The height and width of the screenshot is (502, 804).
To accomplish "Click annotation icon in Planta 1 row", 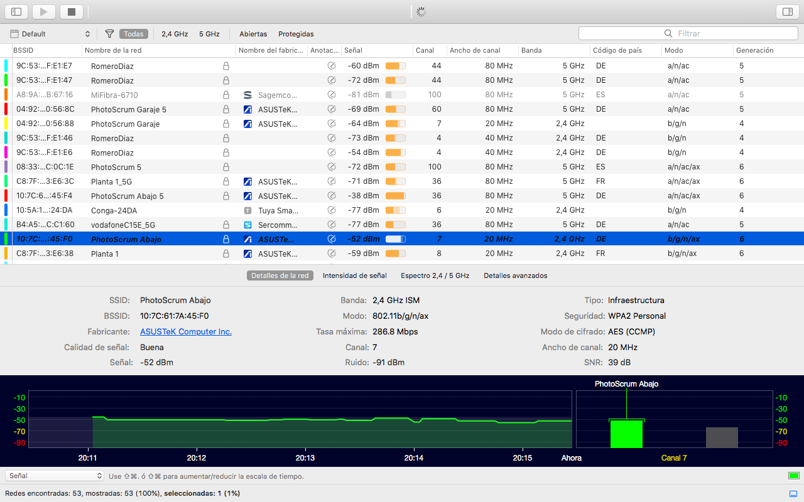I will tap(332, 254).
